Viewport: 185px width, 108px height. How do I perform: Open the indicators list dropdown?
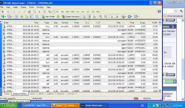tap(124, 17)
